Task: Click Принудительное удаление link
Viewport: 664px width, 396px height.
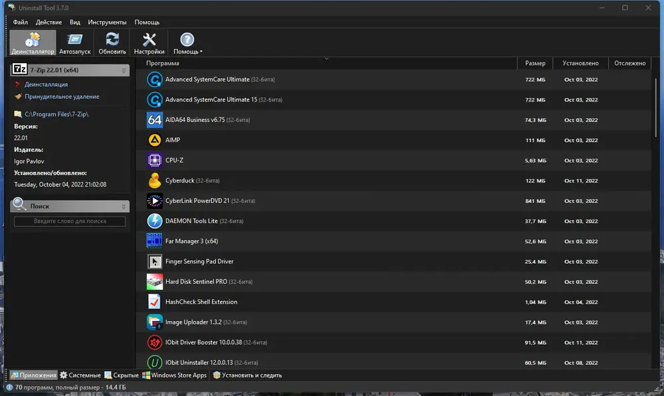Action: [62, 96]
